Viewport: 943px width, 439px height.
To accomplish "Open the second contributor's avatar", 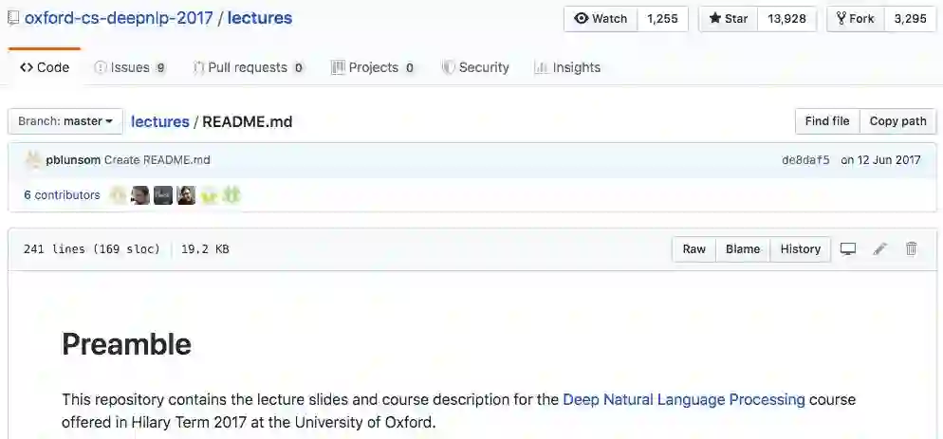I will pyautogui.click(x=140, y=195).
